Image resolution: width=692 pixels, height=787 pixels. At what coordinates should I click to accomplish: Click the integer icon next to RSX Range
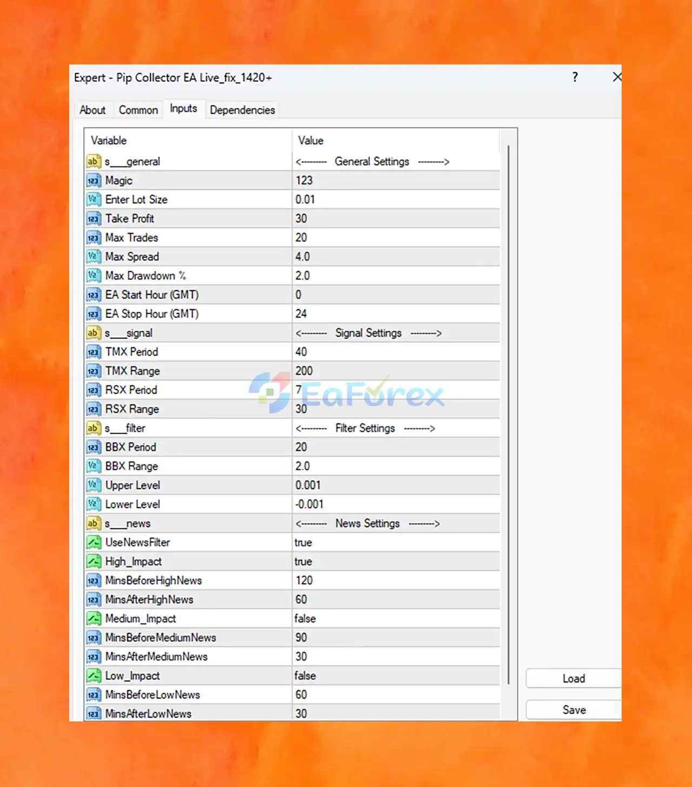coord(94,409)
